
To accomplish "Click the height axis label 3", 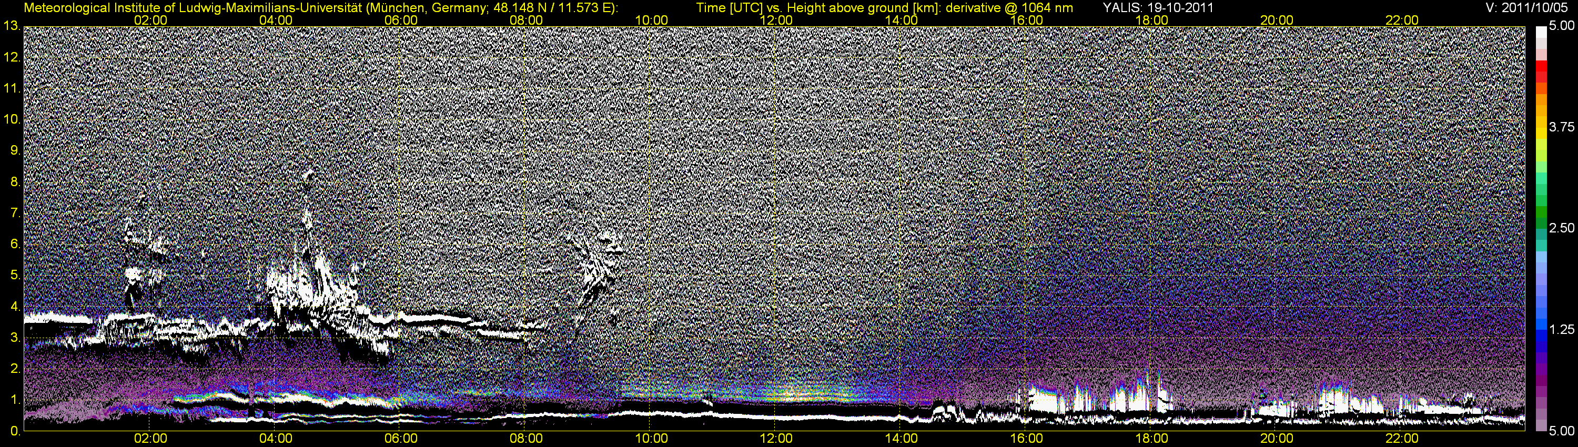I will pyautogui.click(x=15, y=338).
